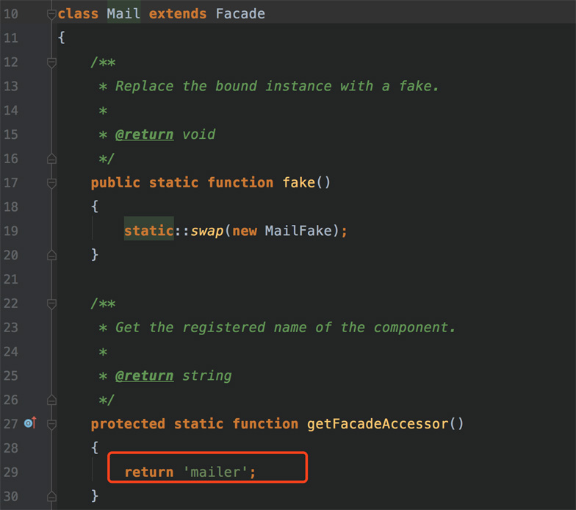Click the @return tag above void
Viewport: 576px width, 510px height.
coord(144,134)
